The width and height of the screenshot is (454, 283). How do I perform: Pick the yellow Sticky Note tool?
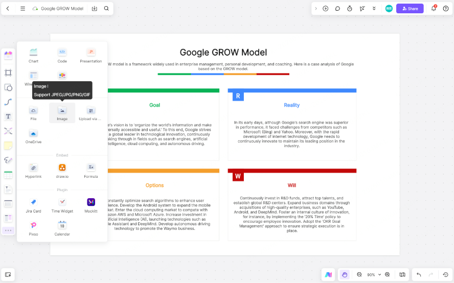(8, 146)
